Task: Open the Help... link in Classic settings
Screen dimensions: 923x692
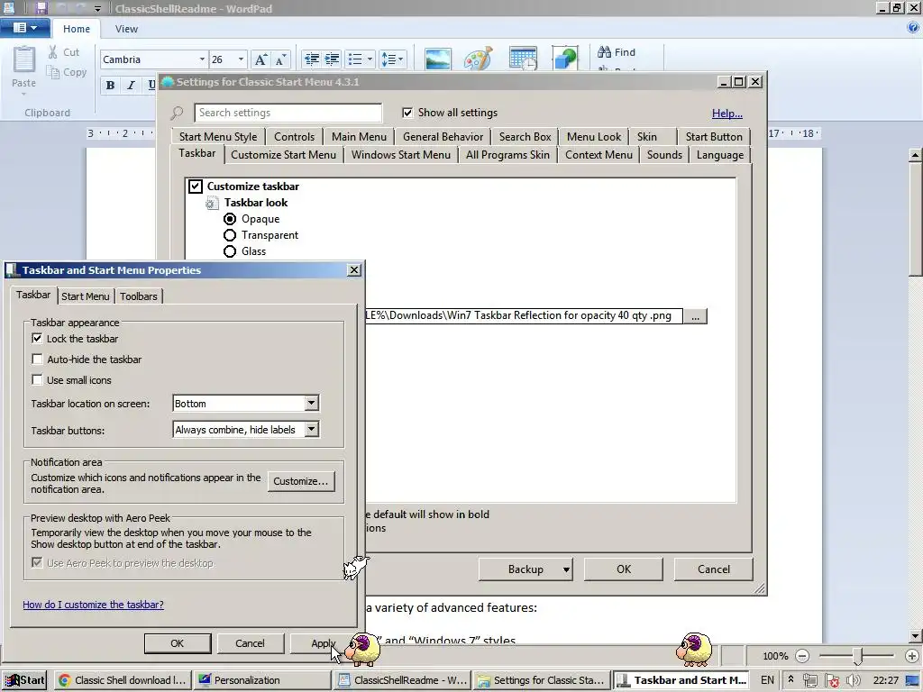Action: (727, 113)
